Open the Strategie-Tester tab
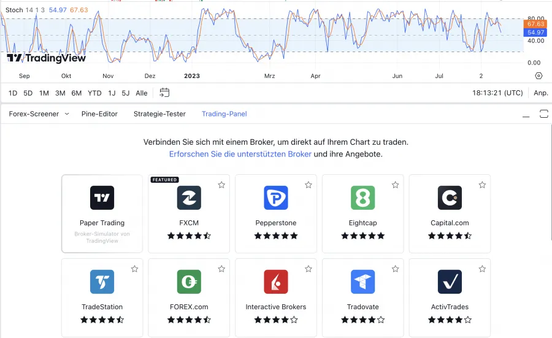This screenshot has width=552, height=338. click(159, 114)
